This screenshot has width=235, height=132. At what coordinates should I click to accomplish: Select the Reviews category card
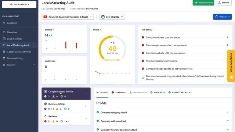pyautogui.click(x=66, y=118)
